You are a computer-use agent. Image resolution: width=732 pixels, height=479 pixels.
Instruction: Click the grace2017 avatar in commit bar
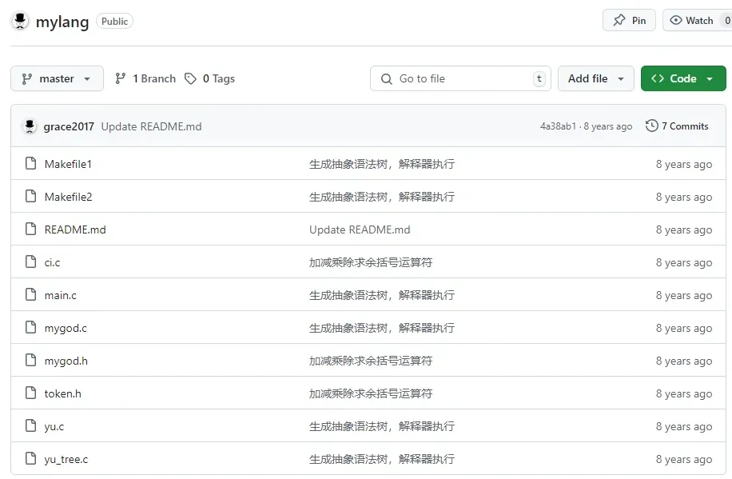click(x=30, y=126)
